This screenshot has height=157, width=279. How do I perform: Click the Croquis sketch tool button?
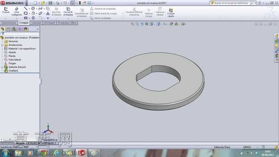(x=6, y=10)
